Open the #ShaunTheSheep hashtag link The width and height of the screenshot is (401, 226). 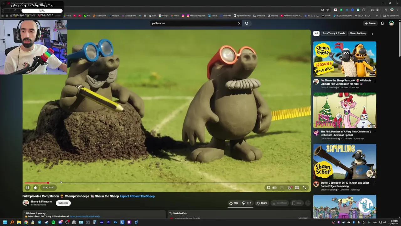coord(142,196)
